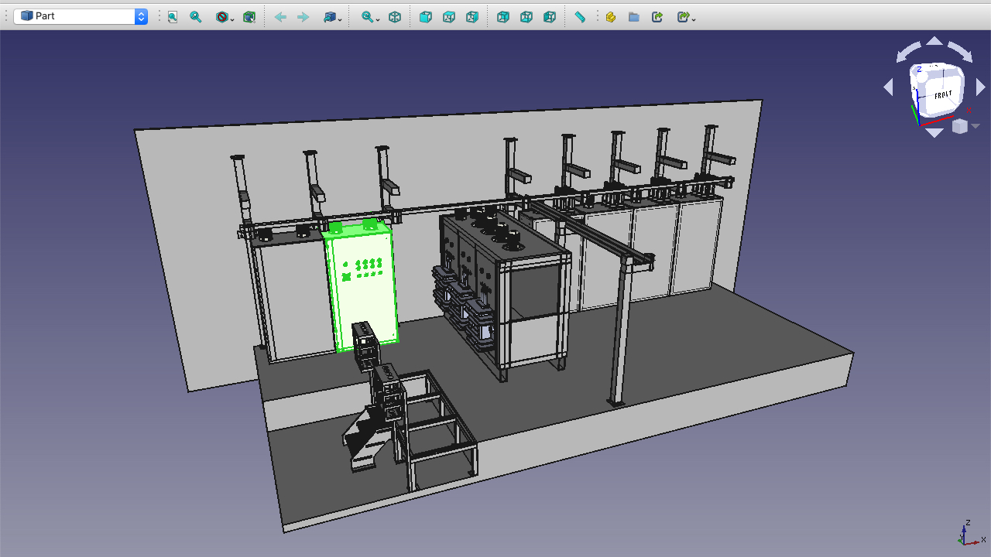This screenshot has width=991, height=557.
Task: Click the Make Link icon
Action: (x=657, y=16)
